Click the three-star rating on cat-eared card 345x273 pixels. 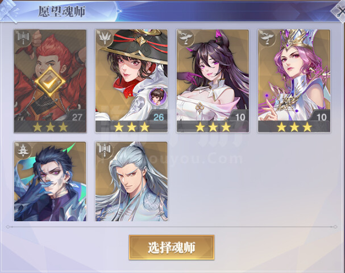point(213,127)
